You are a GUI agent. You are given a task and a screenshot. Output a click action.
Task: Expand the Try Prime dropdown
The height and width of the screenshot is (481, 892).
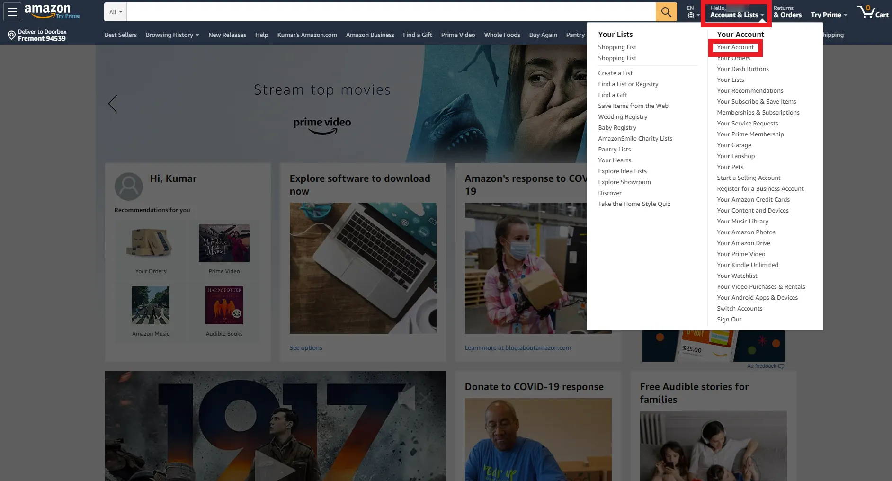tap(829, 15)
